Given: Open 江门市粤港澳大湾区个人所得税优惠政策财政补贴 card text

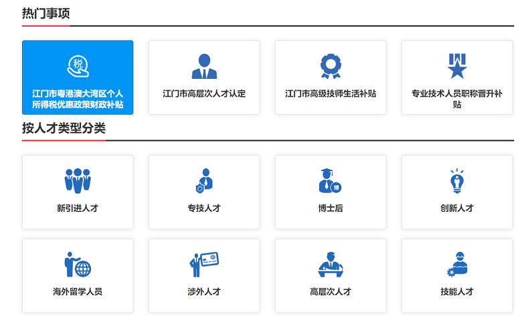Looking at the screenshot, I should click(x=78, y=99).
